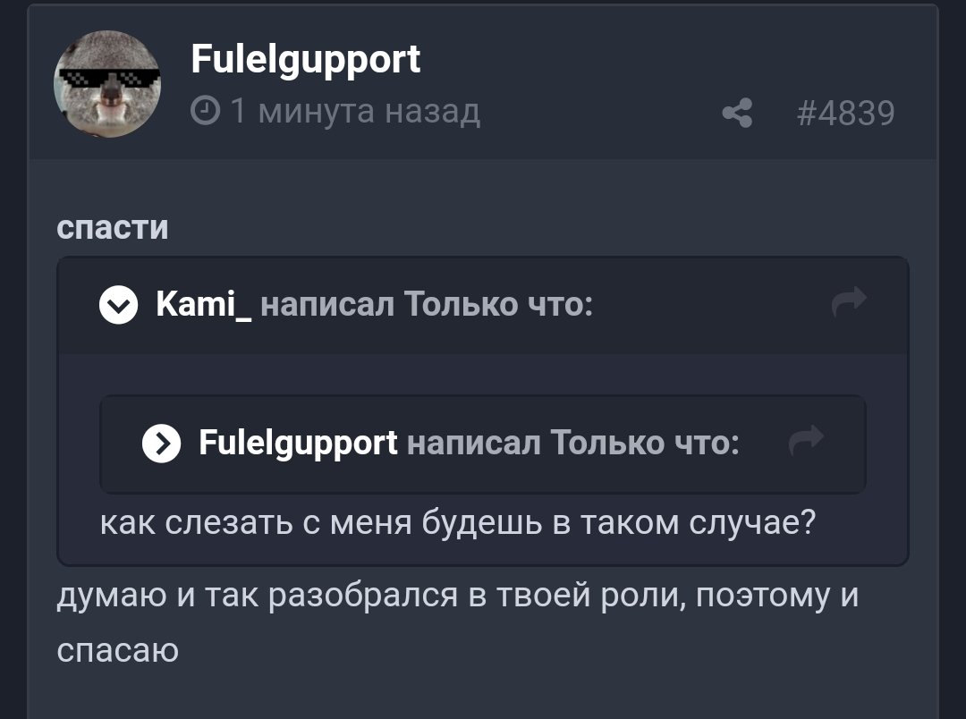The image size is (966, 719).
Task: Click the arrow icon in nested Fulelgupport quote
Action: coord(807,441)
